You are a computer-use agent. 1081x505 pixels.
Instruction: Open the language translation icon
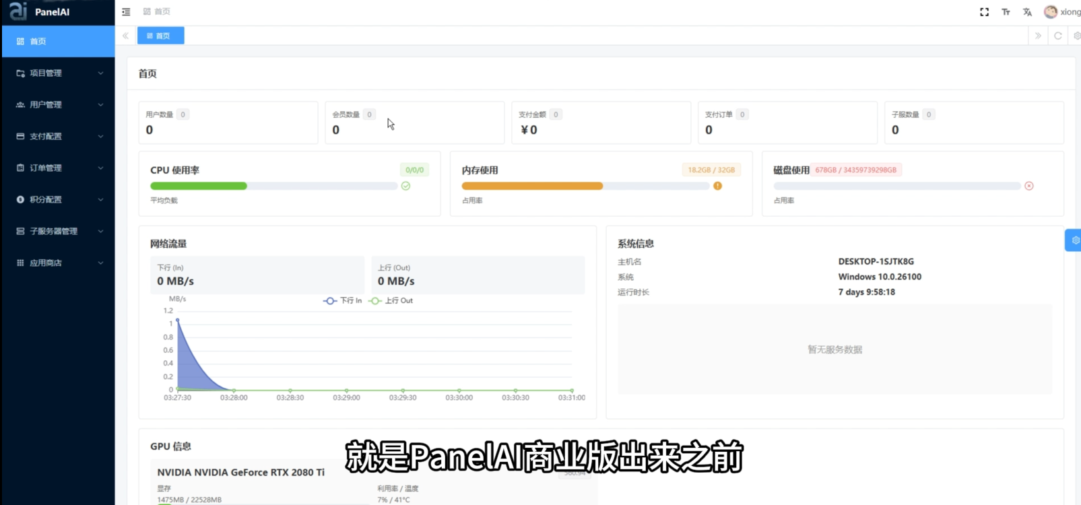pyautogui.click(x=1027, y=12)
